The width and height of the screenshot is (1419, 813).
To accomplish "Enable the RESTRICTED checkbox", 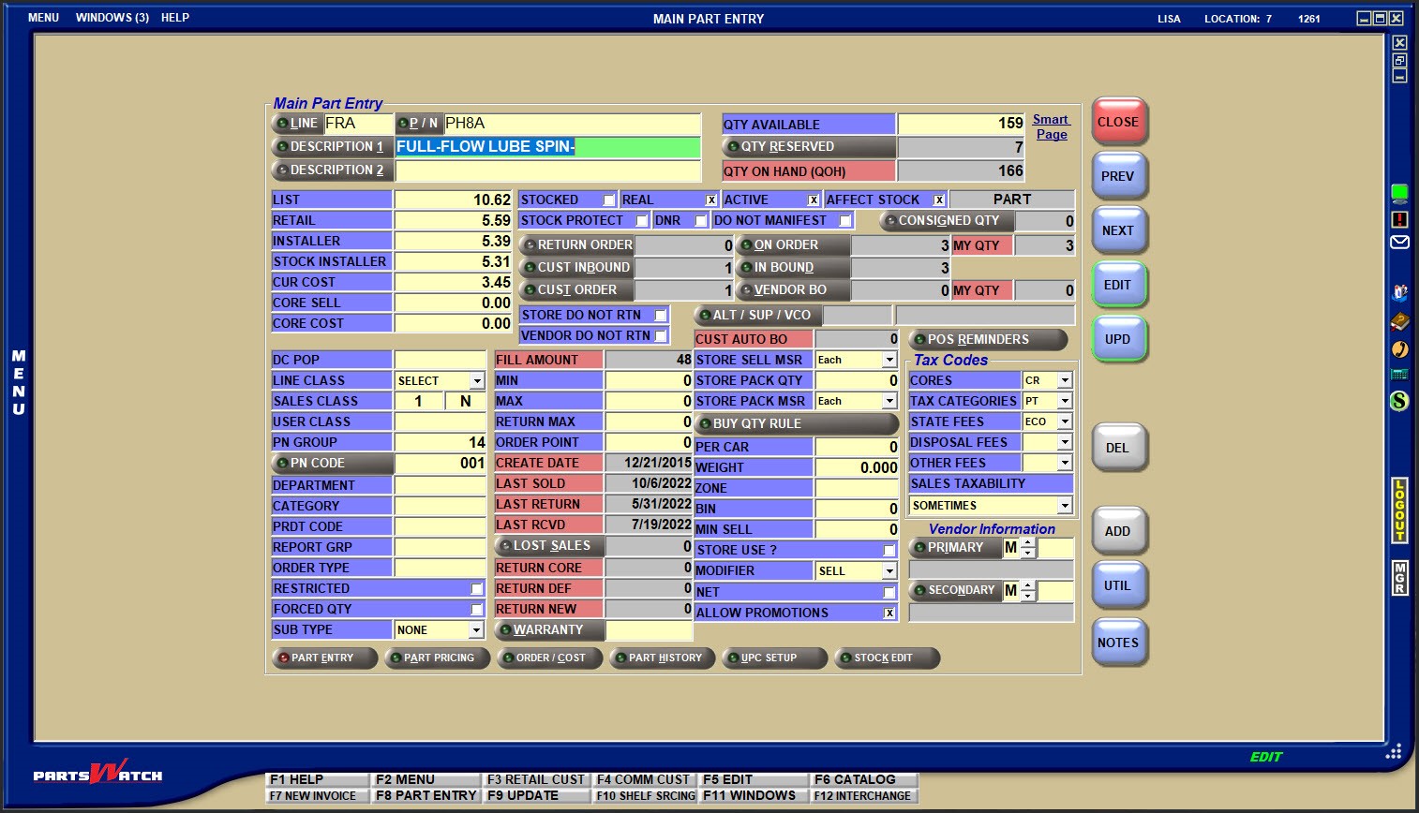I will (x=476, y=589).
